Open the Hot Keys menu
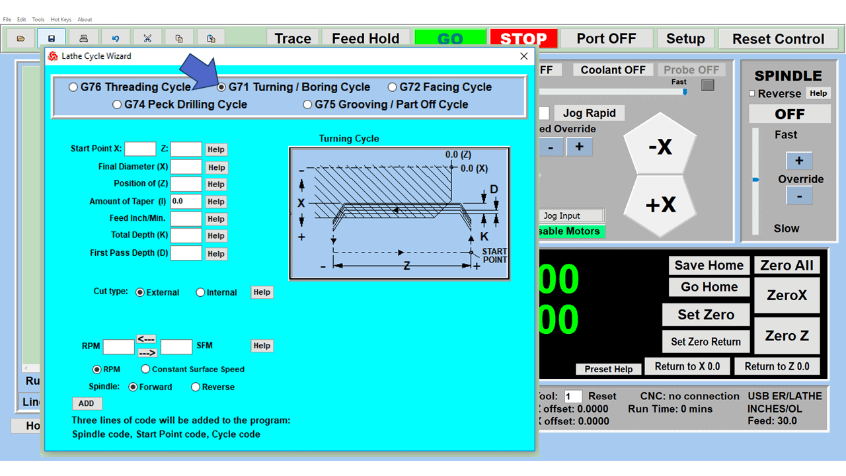846x476 pixels. (x=61, y=20)
